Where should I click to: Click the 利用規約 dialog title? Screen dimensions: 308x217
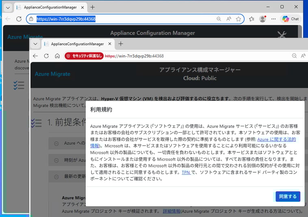(101, 110)
